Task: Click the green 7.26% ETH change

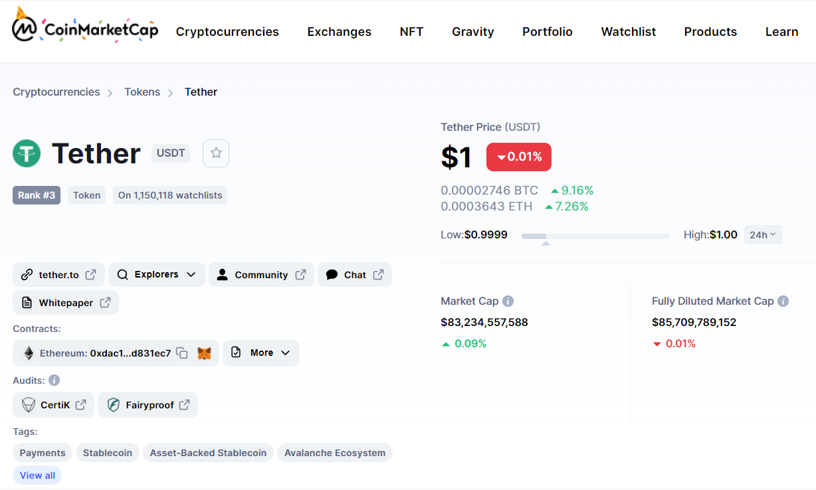Action: pos(567,206)
